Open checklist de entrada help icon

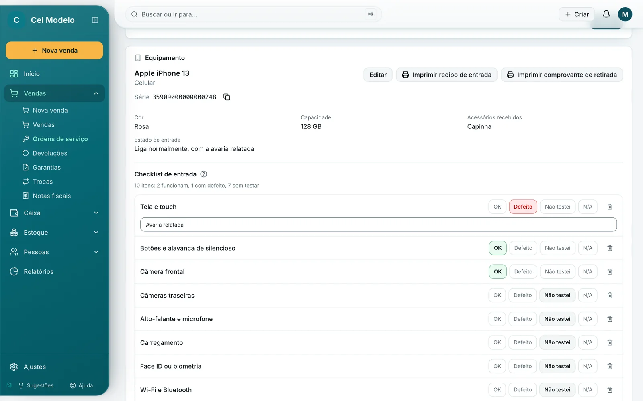pyautogui.click(x=203, y=174)
